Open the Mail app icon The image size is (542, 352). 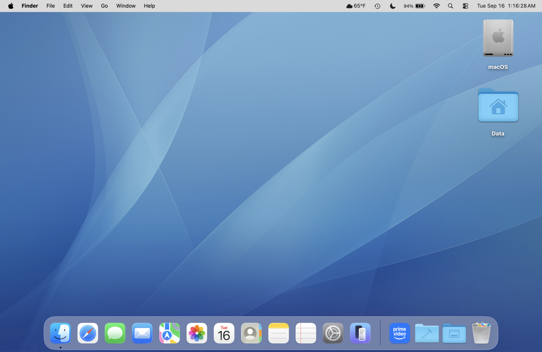click(x=142, y=333)
